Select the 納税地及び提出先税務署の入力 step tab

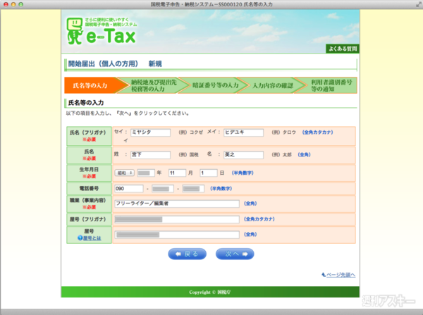coord(153,85)
